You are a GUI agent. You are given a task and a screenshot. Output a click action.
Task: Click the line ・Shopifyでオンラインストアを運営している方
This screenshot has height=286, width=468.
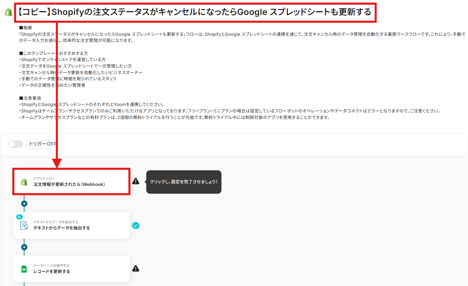click(62, 59)
